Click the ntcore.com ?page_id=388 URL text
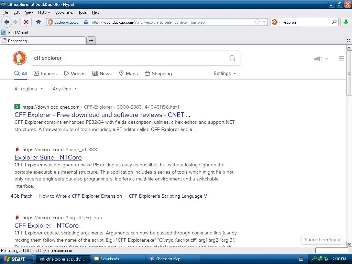The width and height of the screenshot is (352, 264). (x=60, y=150)
